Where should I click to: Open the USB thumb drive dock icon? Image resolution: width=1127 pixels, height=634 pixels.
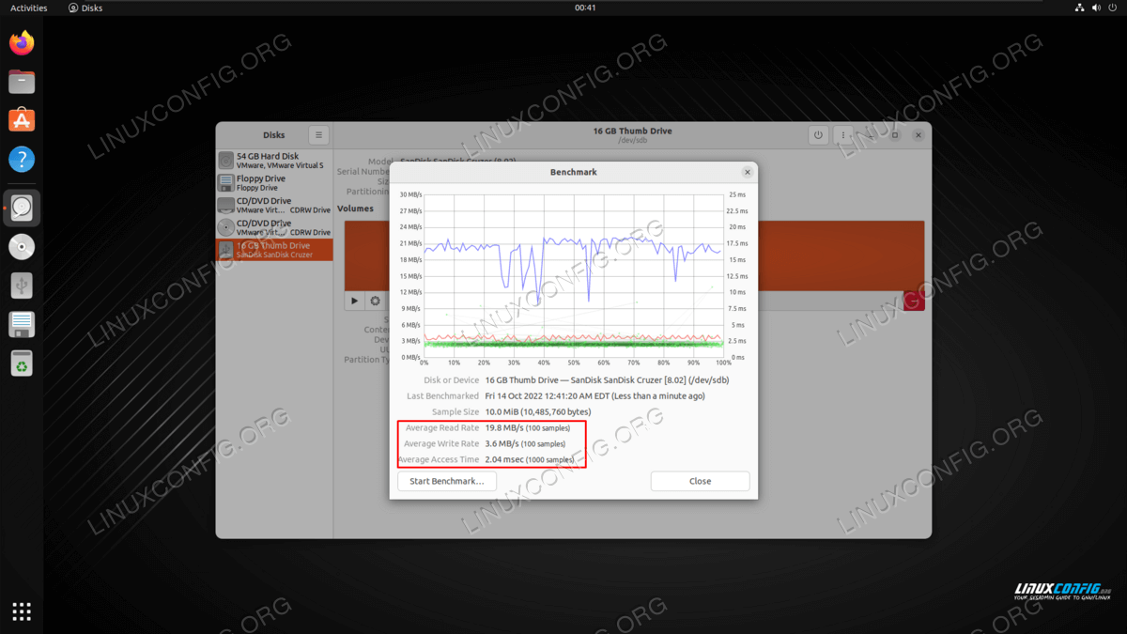pyautogui.click(x=22, y=286)
